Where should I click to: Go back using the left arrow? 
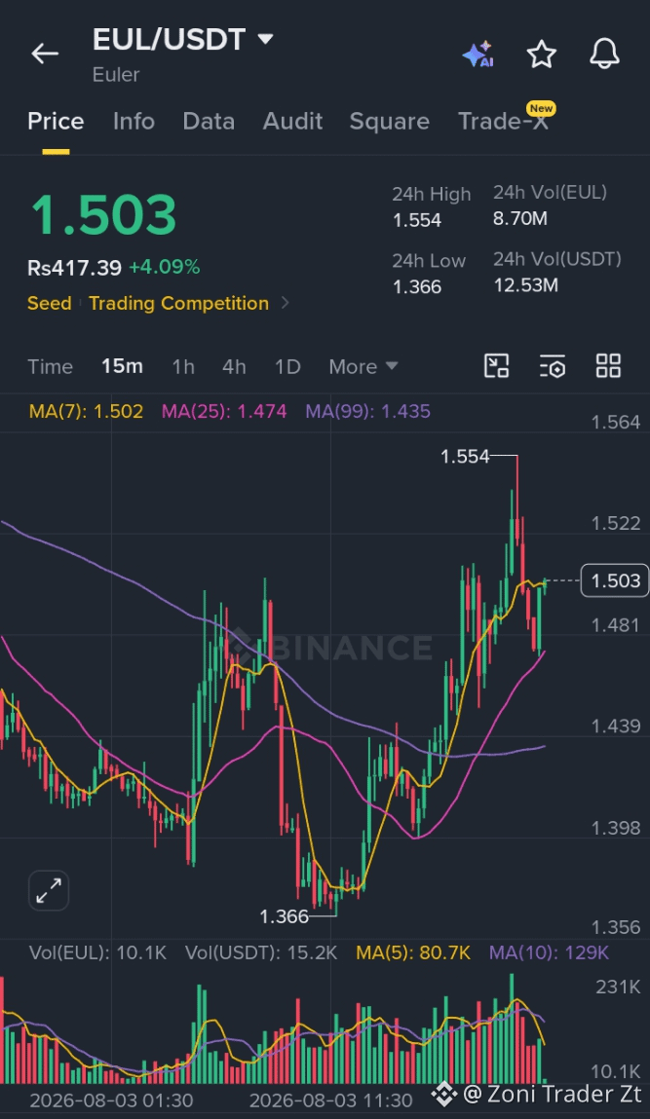[x=44, y=54]
